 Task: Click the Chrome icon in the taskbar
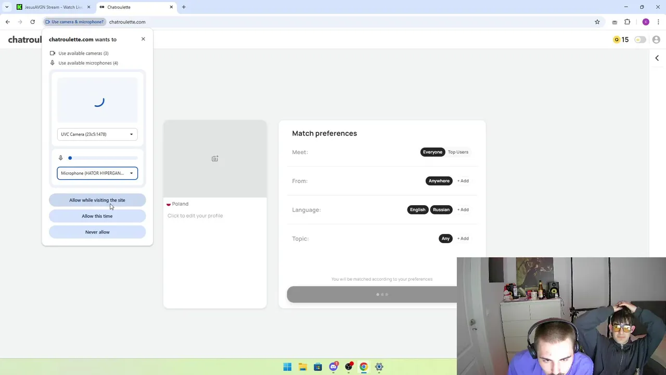click(x=364, y=367)
